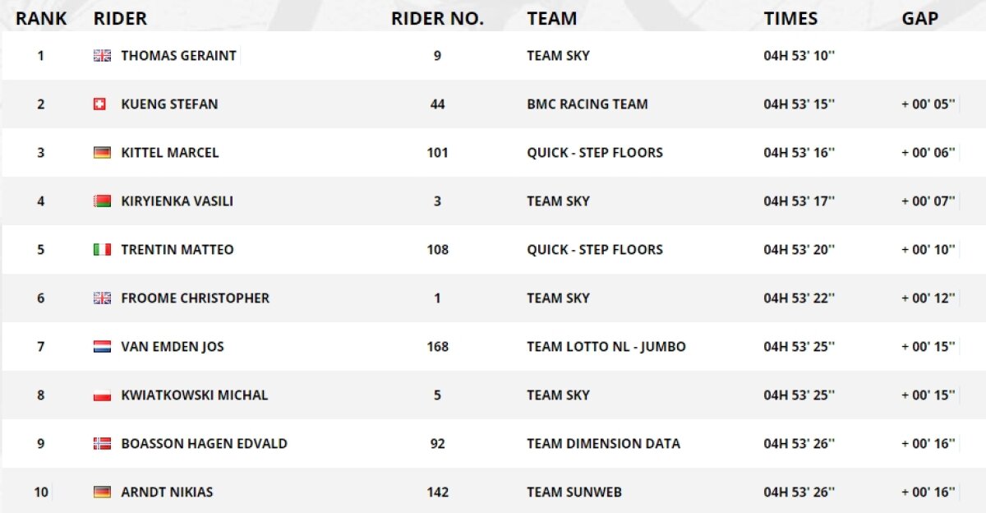986x513 pixels.
Task: Click the Swiss flag next to Kueng Stefan
Action: click(99, 104)
